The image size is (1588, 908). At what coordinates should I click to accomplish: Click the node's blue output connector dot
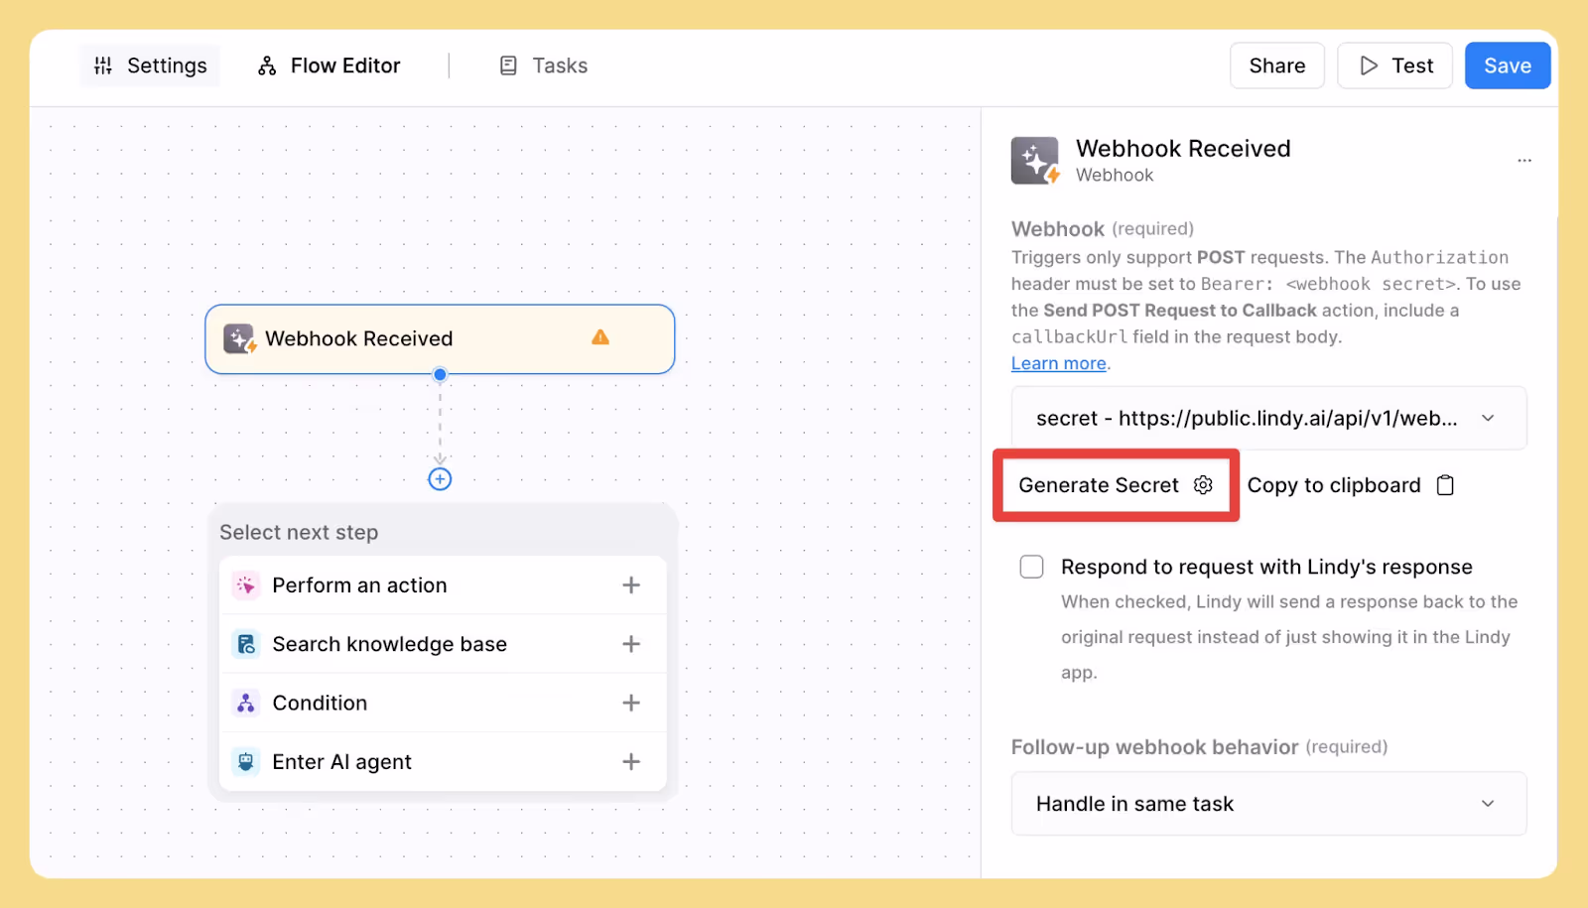tap(440, 374)
